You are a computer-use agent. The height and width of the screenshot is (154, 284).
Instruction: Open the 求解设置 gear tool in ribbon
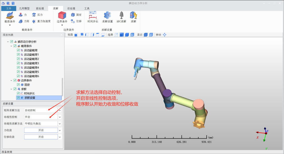[107, 17]
